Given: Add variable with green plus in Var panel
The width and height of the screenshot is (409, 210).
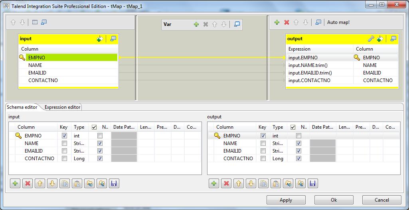Looking at the screenshot, I should tap(196, 24).
